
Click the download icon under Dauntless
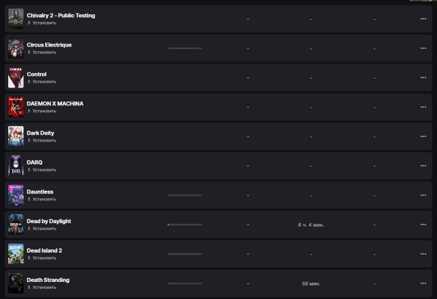tap(29, 199)
